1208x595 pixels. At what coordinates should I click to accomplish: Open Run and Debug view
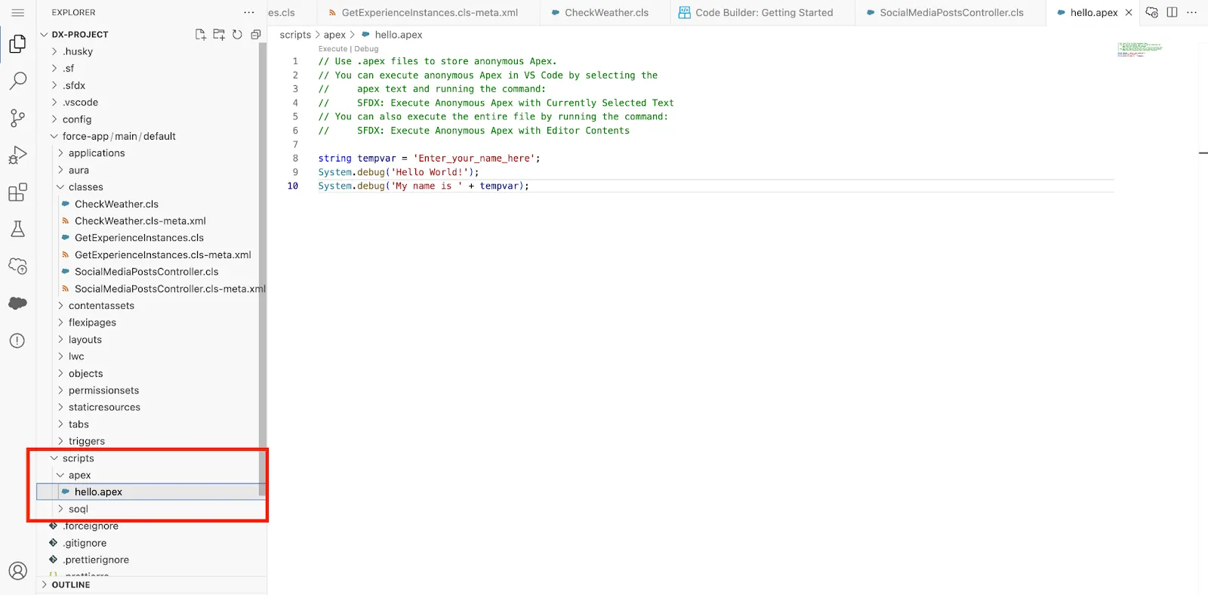click(18, 155)
